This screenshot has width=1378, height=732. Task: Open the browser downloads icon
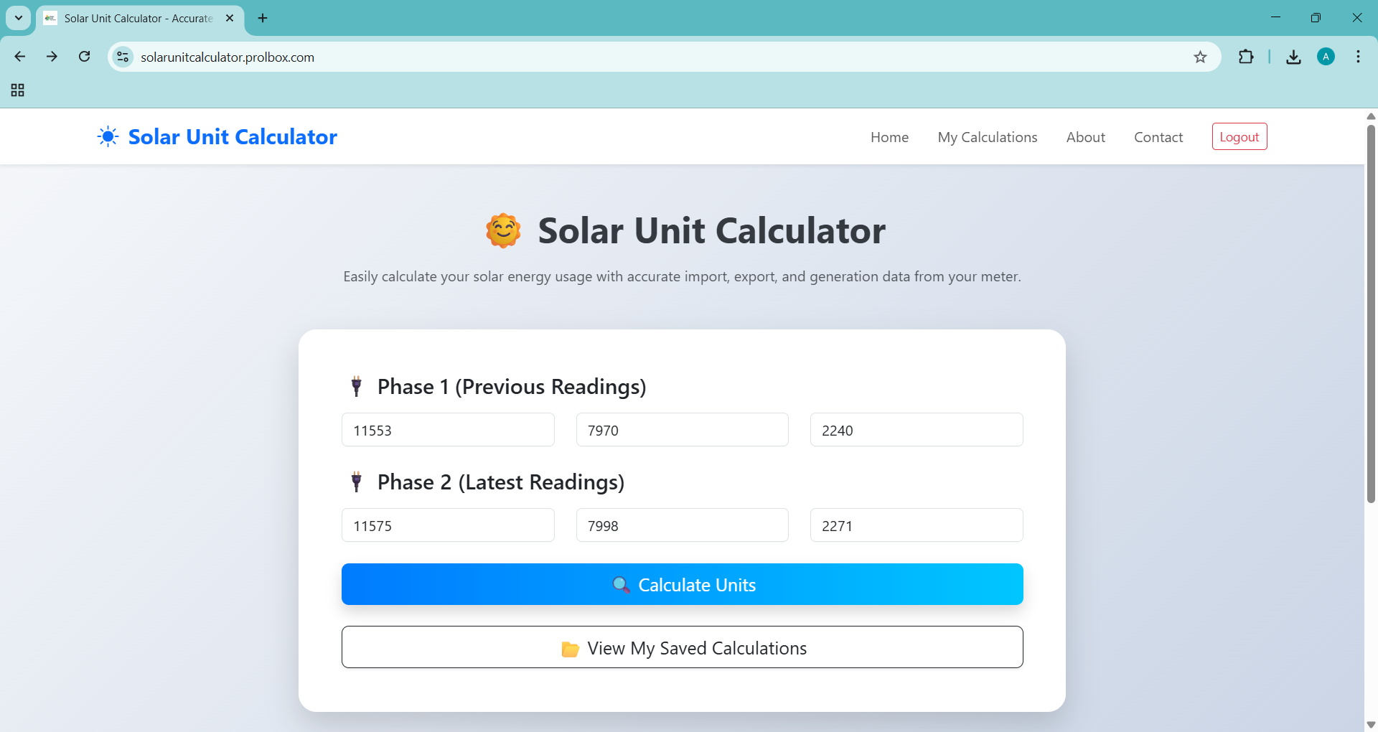tap(1293, 57)
